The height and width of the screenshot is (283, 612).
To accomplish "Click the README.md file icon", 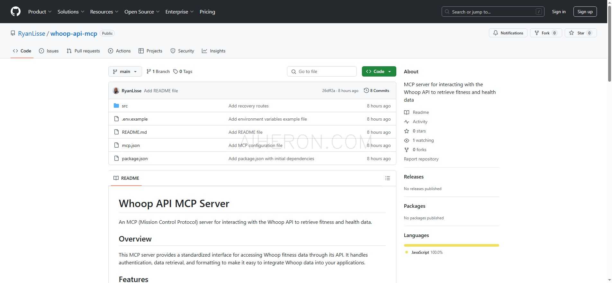I will pos(116,132).
